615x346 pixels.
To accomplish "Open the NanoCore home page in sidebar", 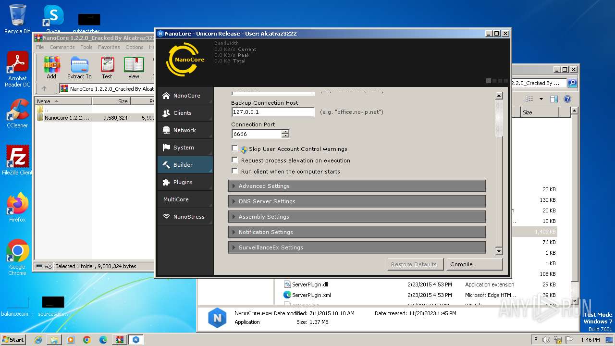I will point(185,96).
